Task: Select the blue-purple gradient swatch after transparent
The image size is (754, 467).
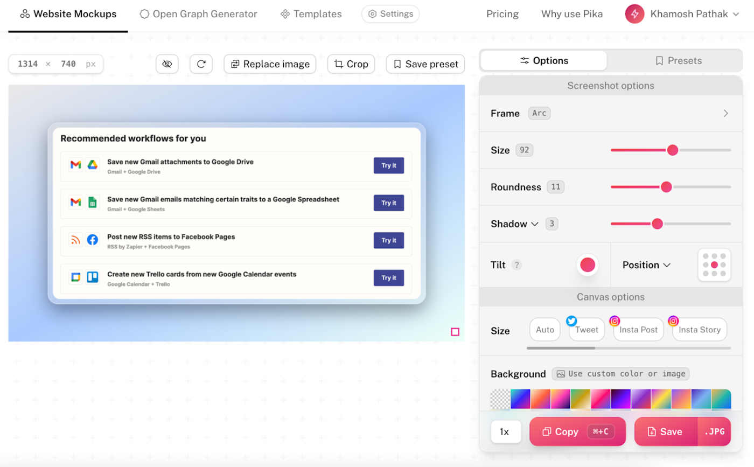Action: pos(520,399)
